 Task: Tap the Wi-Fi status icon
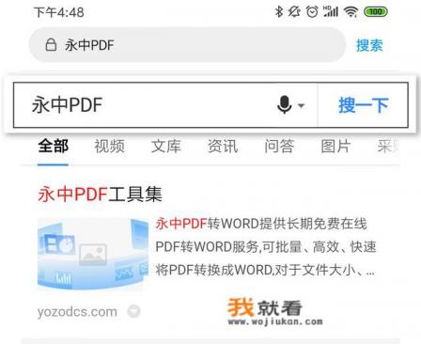351,12
